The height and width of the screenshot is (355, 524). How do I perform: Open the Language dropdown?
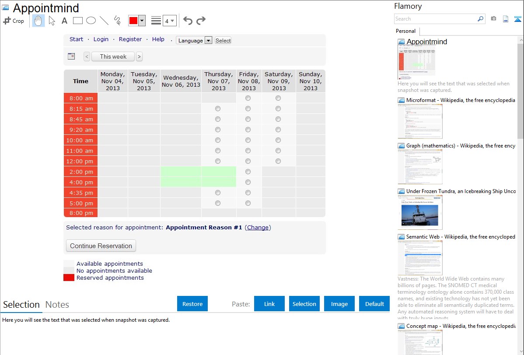(x=194, y=40)
